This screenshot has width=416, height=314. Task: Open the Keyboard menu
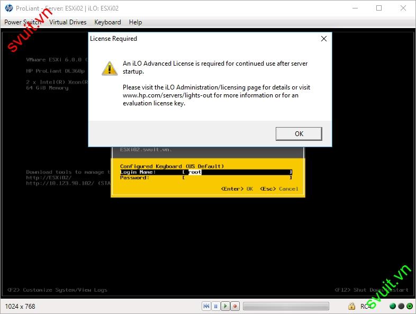(x=107, y=22)
